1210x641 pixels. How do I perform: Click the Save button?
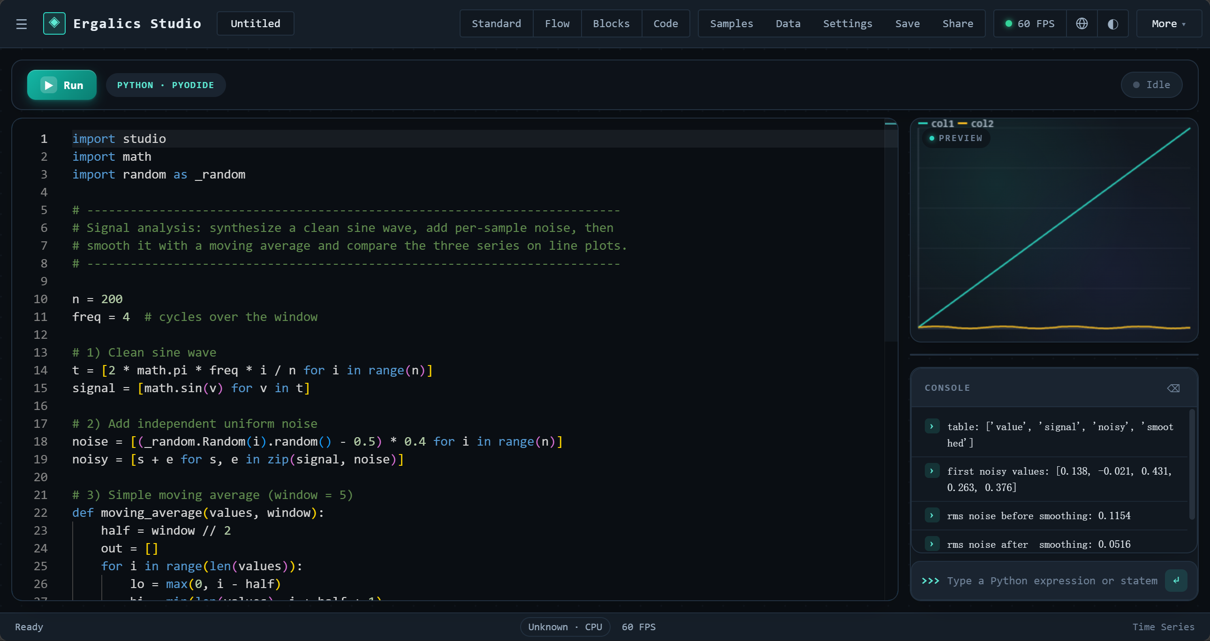[x=907, y=23]
